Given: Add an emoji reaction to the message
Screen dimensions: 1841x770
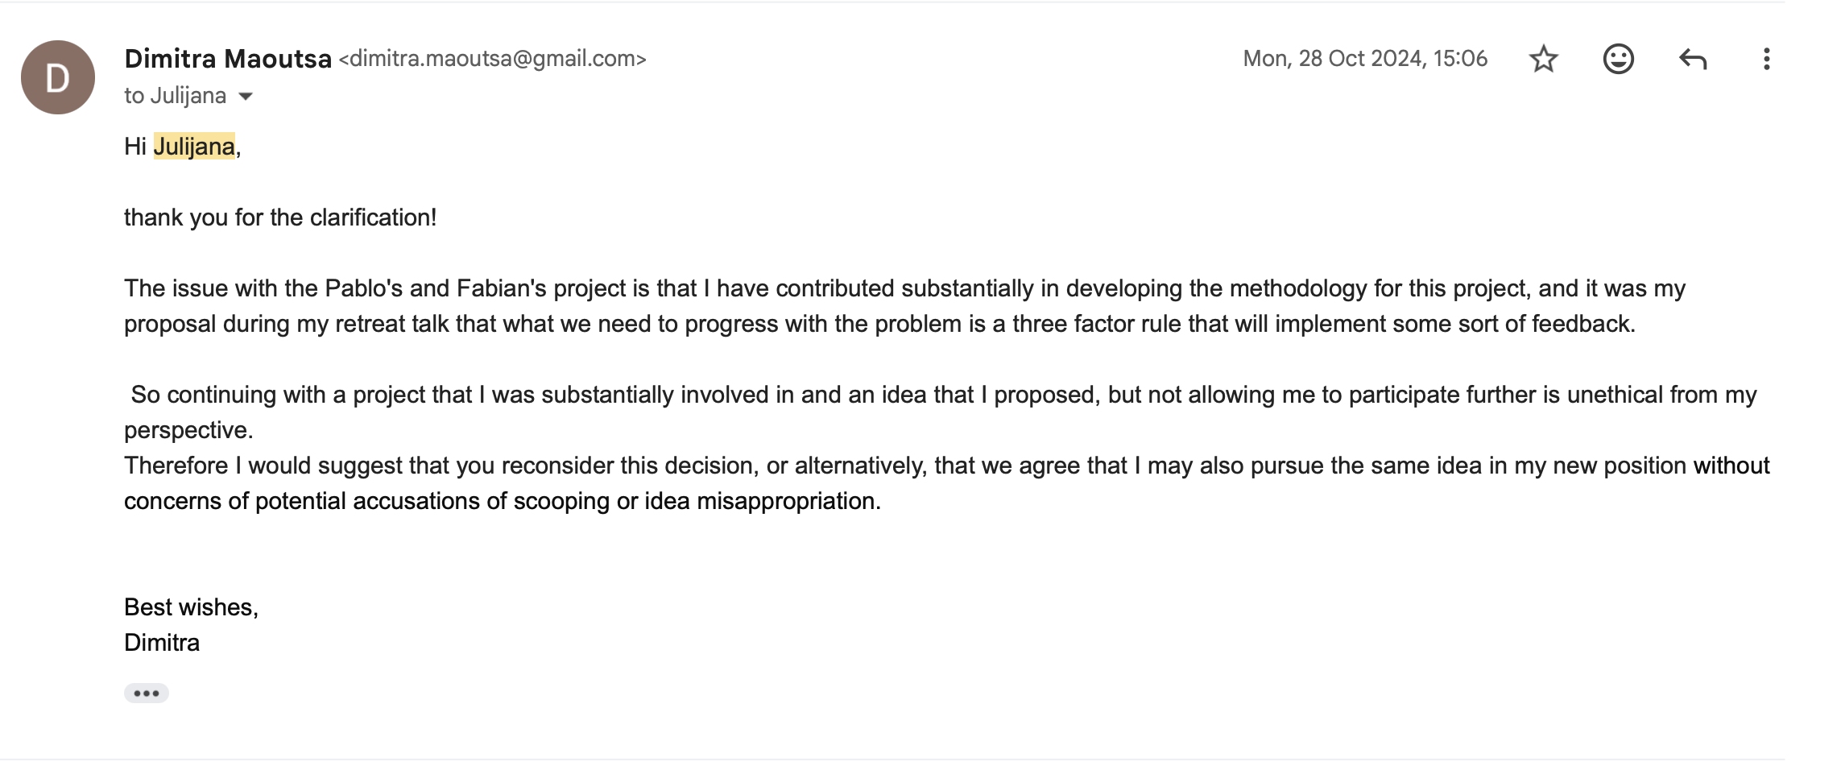Looking at the screenshot, I should point(1618,59).
